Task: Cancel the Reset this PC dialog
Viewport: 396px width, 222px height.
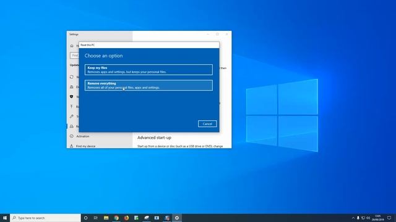Action: pos(207,124)
